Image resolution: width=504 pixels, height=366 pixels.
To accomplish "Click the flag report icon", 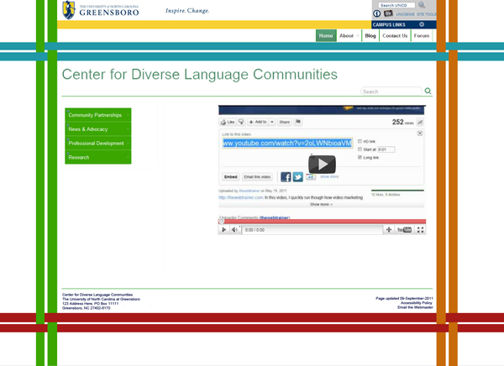I will coord(298,122).
